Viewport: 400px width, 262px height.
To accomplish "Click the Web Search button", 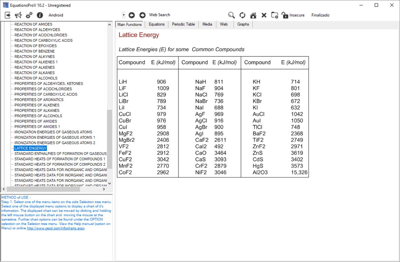I will click(159, 15).
